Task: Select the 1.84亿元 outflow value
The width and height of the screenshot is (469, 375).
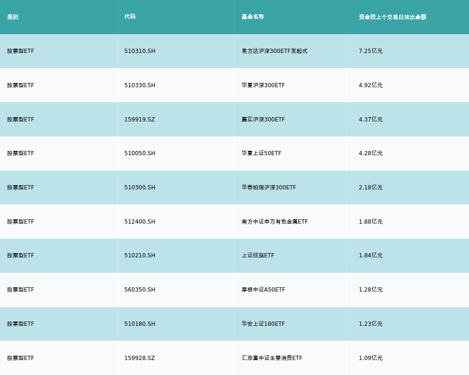Action: (371, 255)
